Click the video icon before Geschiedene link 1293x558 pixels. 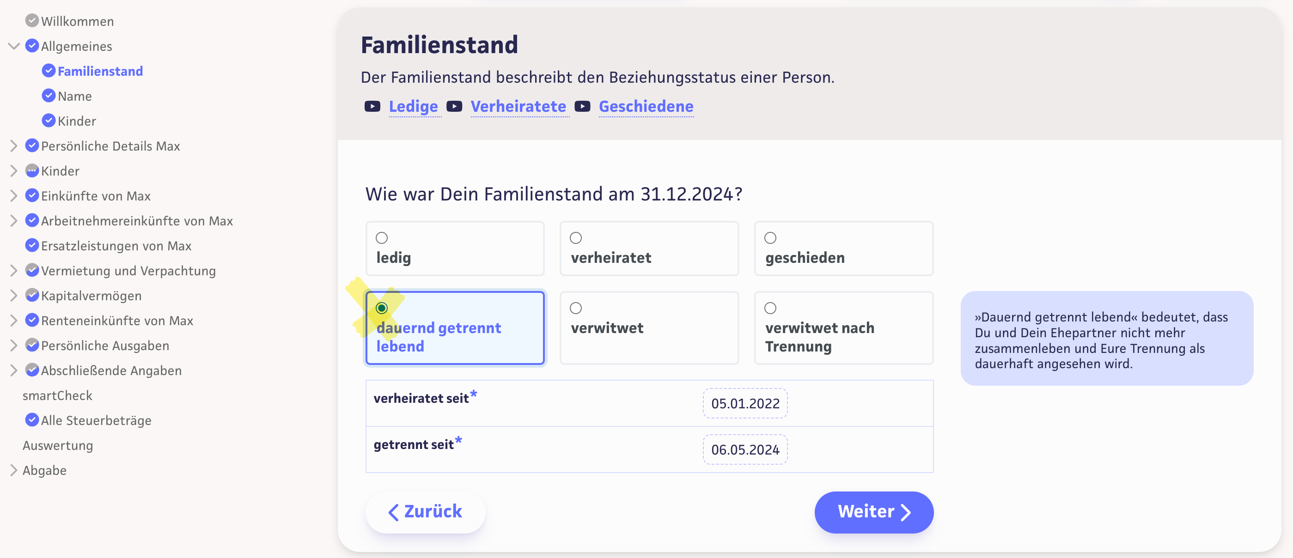[x=582, y=106]
